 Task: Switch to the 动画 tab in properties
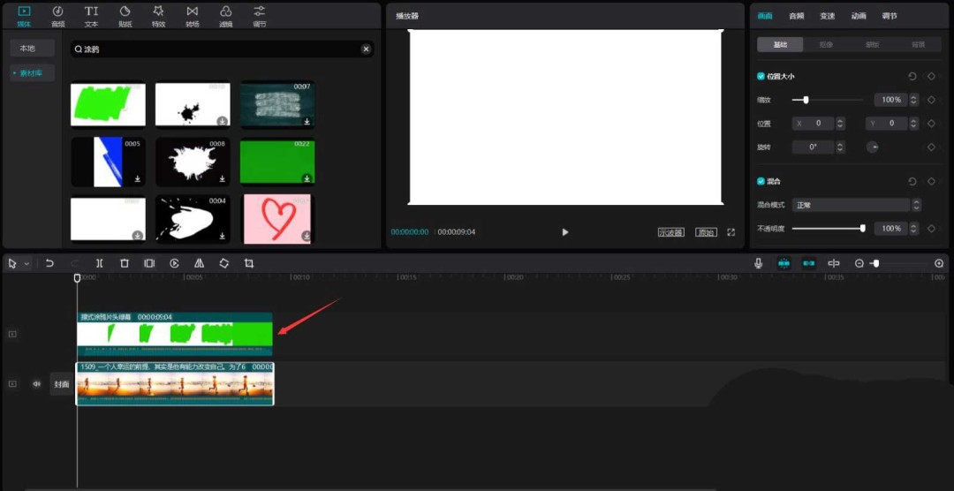tap(858, 16)
